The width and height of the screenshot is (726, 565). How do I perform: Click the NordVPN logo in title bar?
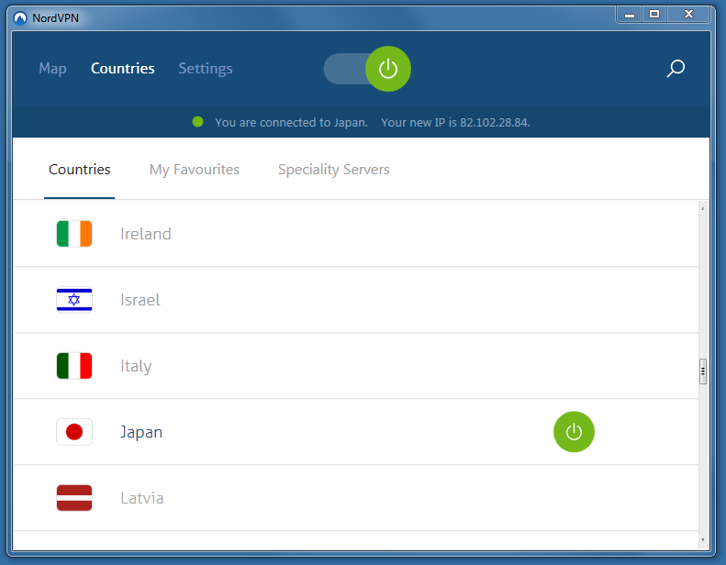point(20,18)
